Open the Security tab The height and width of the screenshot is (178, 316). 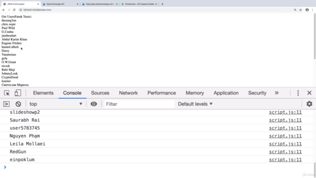click(257, 93)
